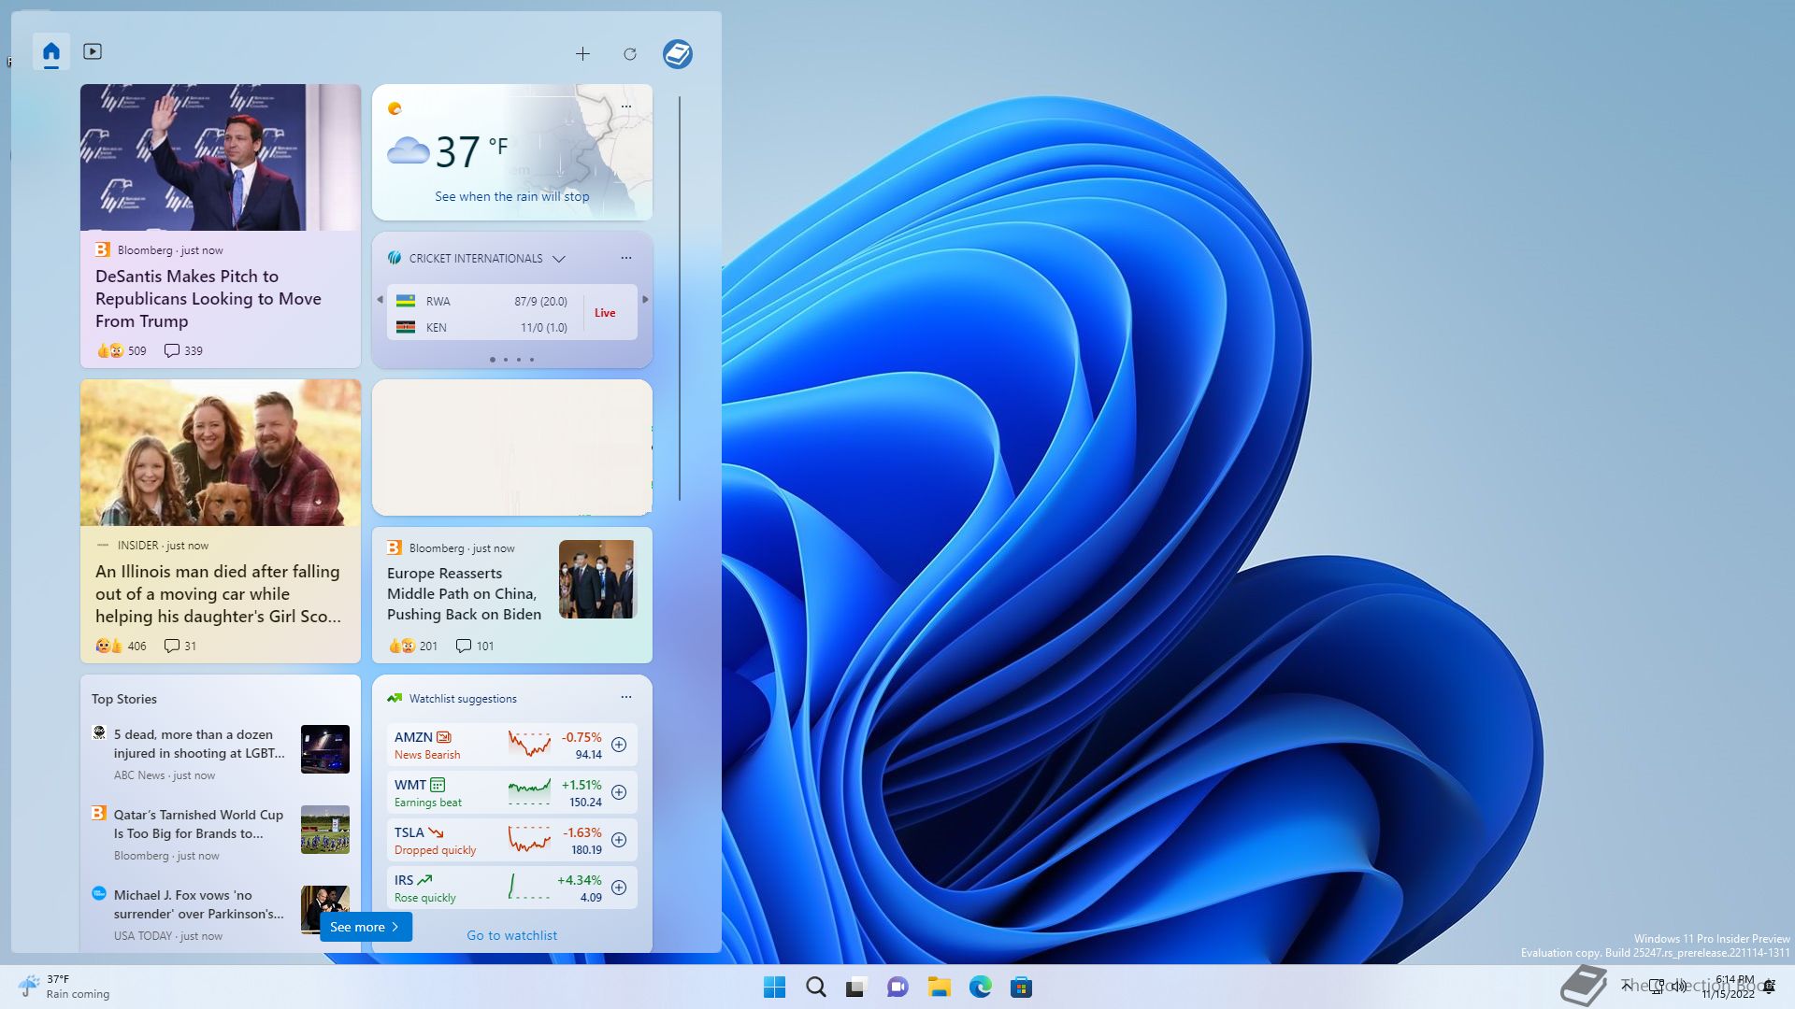Click the cloudy weather icon

[409, 150]
